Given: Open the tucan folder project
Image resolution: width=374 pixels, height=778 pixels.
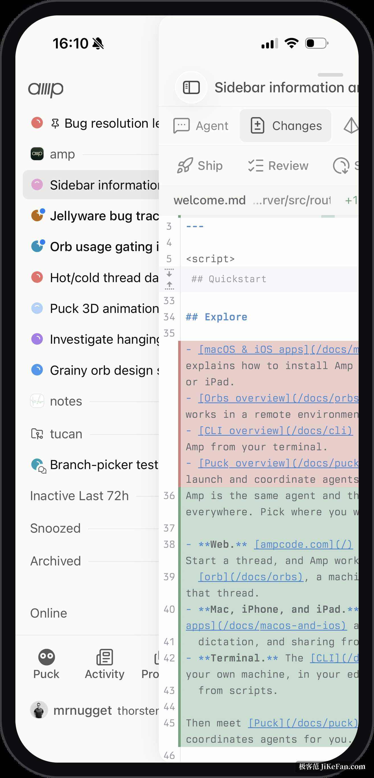Looking at the screenshot, I should pyautogui.click(x=66, y=434).
